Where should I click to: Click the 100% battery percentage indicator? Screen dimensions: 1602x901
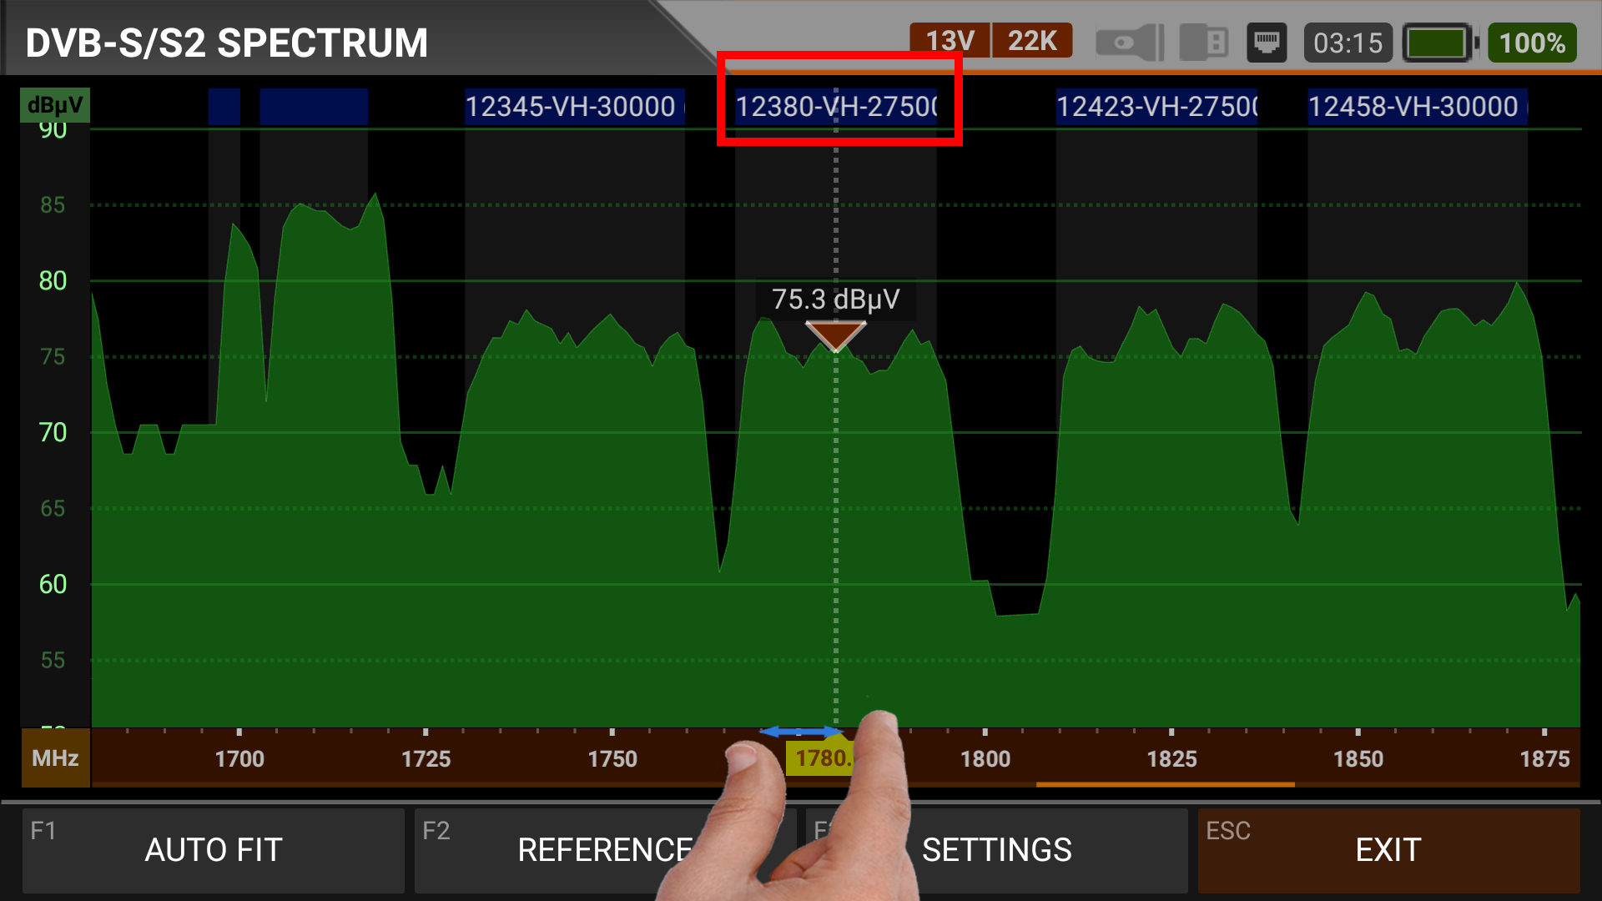(1532, 43)
